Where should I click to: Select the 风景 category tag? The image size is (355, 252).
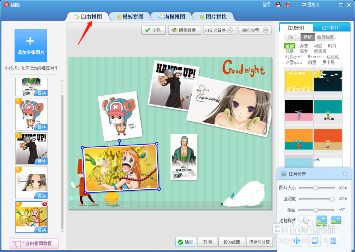pos(290,51)
